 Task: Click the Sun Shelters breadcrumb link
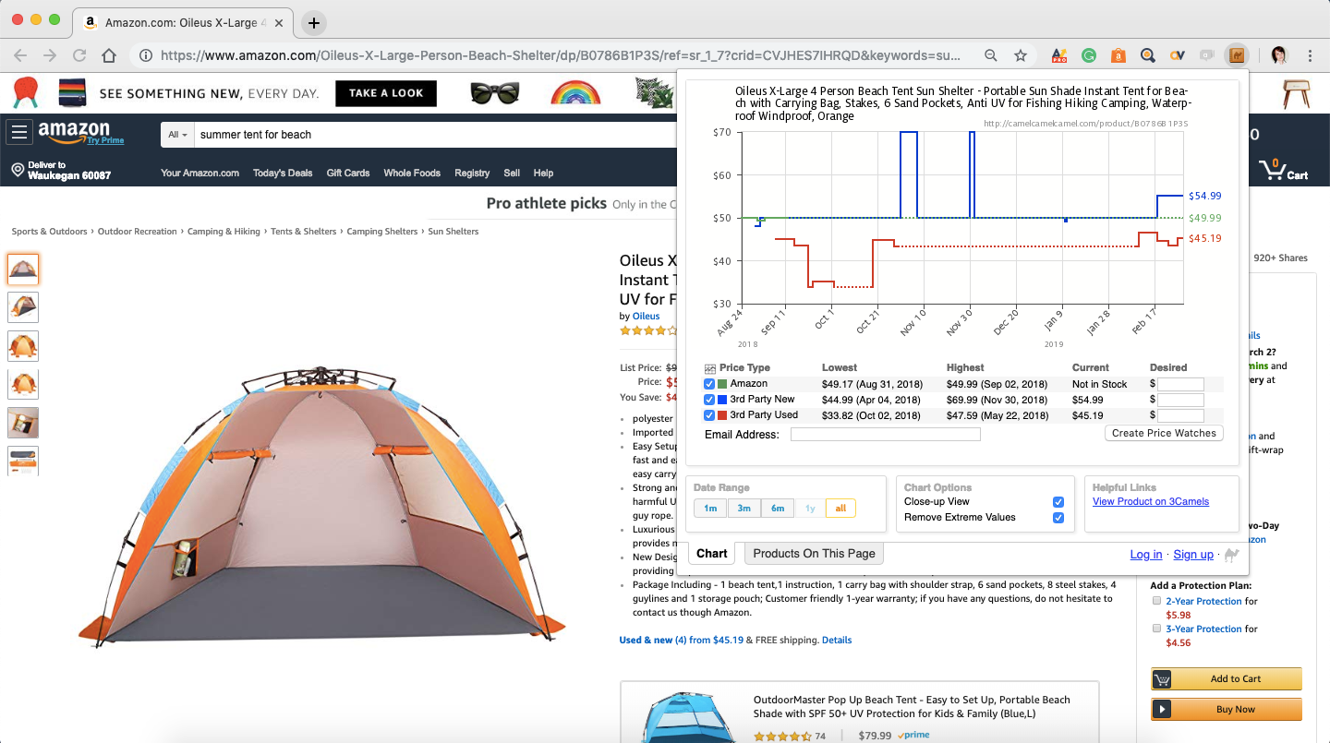453,232
